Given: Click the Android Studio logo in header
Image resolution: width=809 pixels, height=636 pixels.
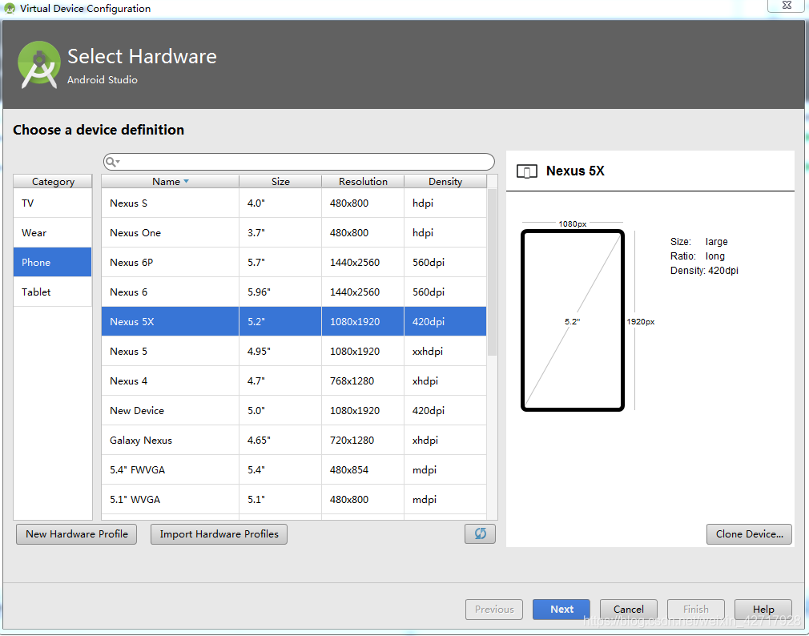Looking at the screenshot, I should [x=38, y=65].
